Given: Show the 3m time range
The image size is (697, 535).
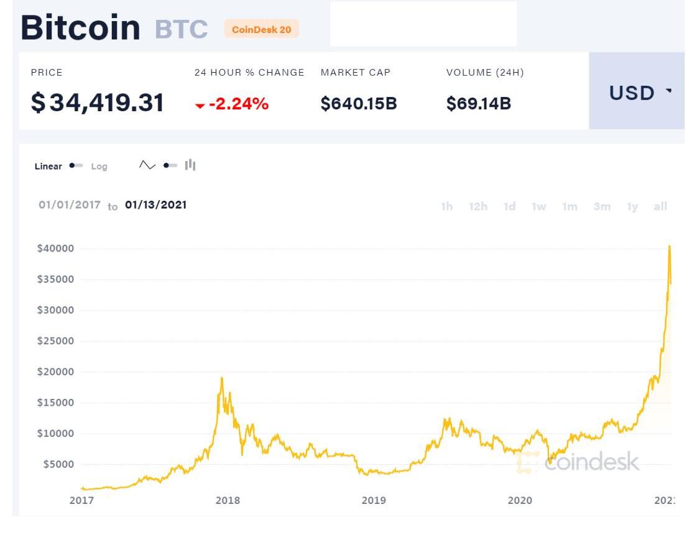Looking at the screenshot, I should pyautogui.click(x=601, y=207).
